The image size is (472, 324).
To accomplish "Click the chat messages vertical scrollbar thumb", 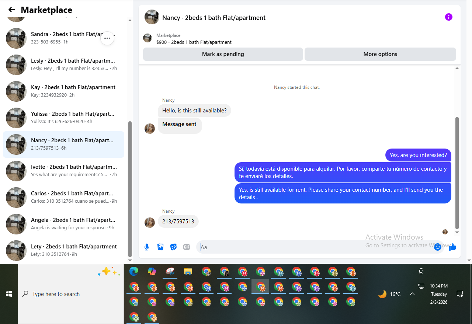I will [x=457, y=173].
